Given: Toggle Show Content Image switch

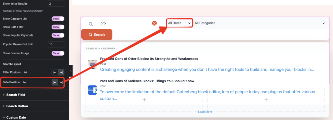Looking at the screenshot, I should pos(58,53).
